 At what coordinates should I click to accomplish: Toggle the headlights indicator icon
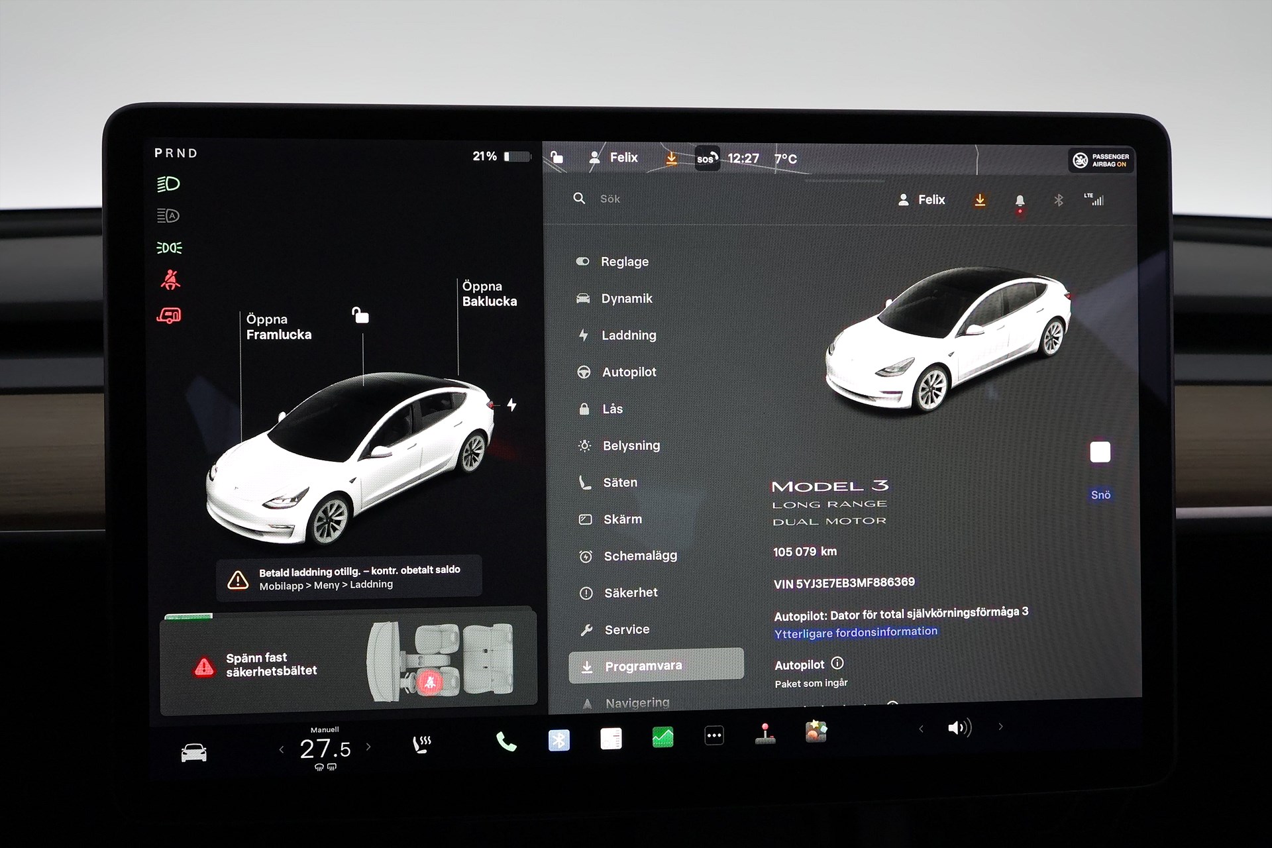(x=168, y=184)
